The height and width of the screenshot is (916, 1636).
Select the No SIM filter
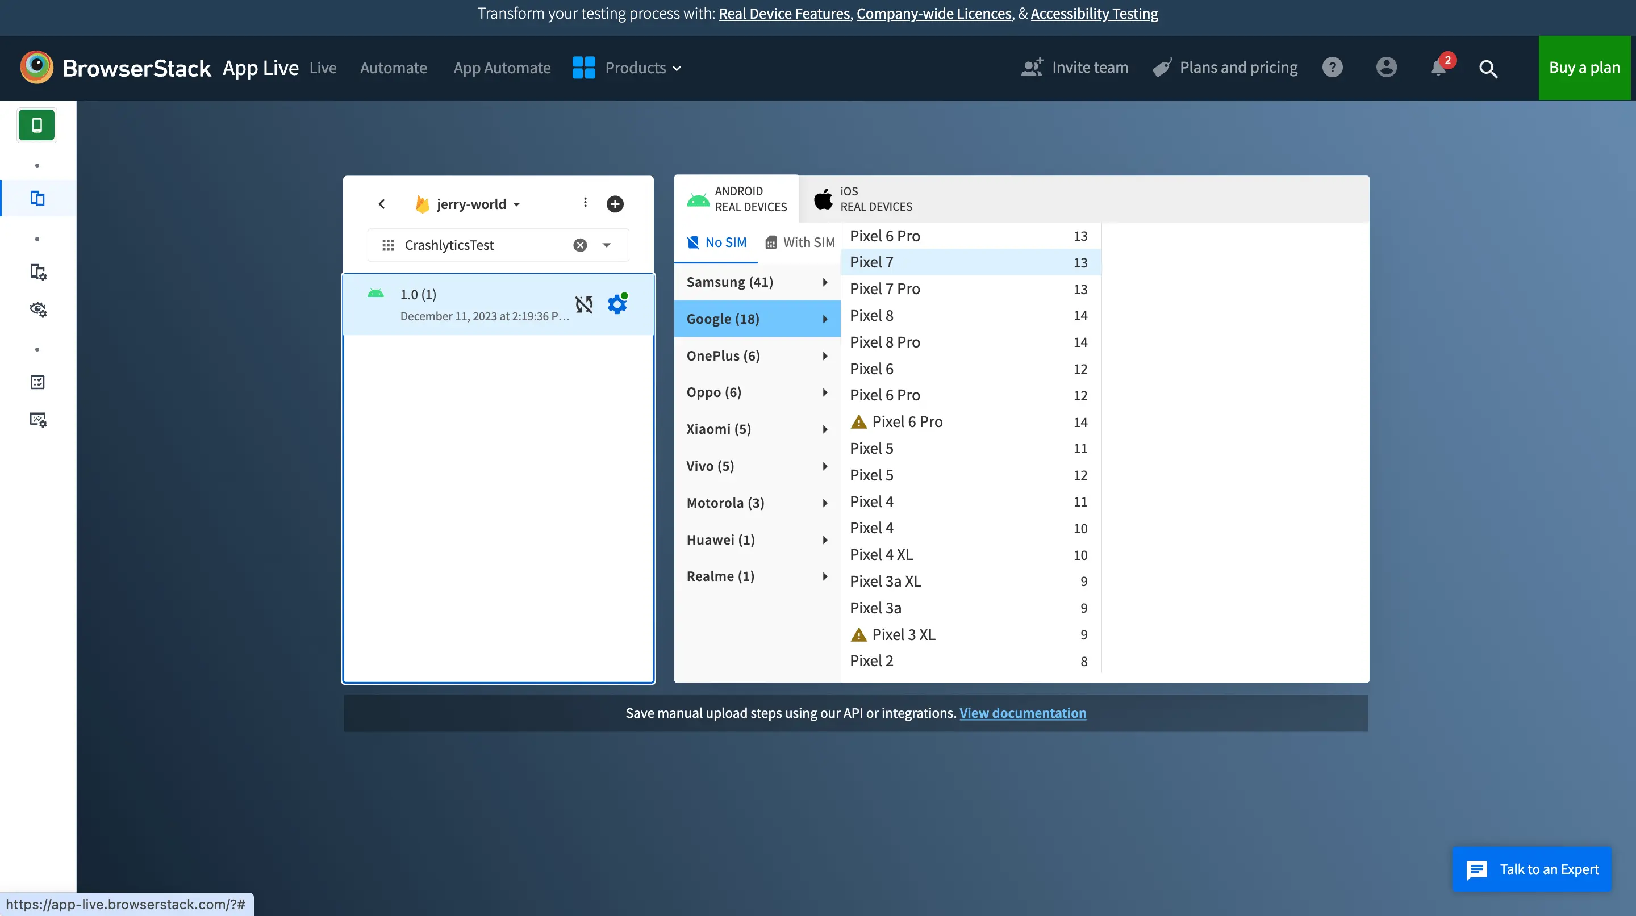click(716, 242)
